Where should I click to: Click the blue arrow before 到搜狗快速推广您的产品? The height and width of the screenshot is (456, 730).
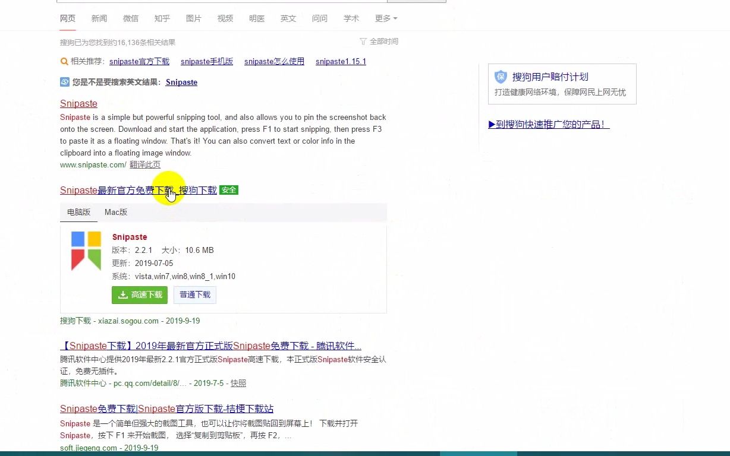point(492,124)
